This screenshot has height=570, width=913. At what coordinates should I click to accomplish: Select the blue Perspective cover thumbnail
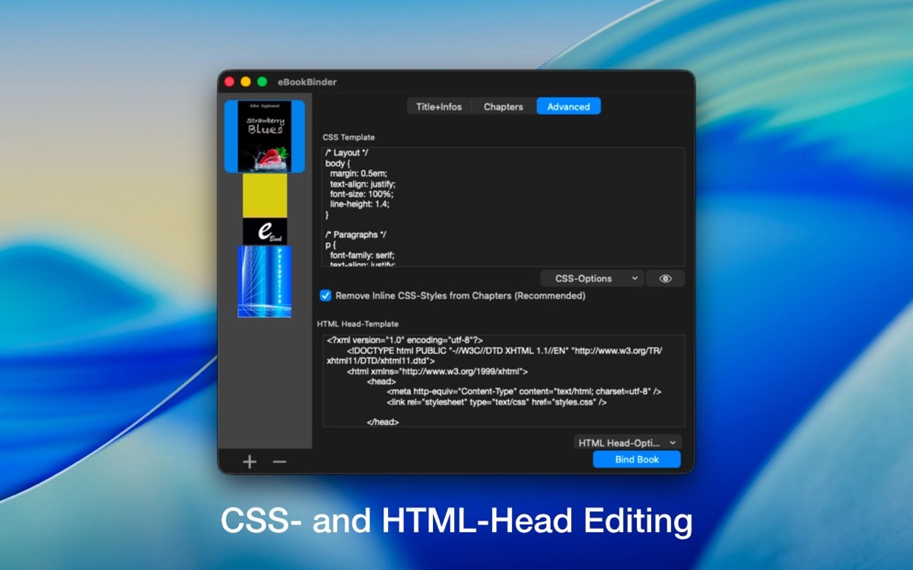coord(265,281)
